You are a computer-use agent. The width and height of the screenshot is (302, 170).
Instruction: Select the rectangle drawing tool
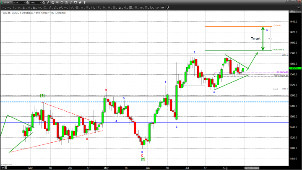click(45, 8)
